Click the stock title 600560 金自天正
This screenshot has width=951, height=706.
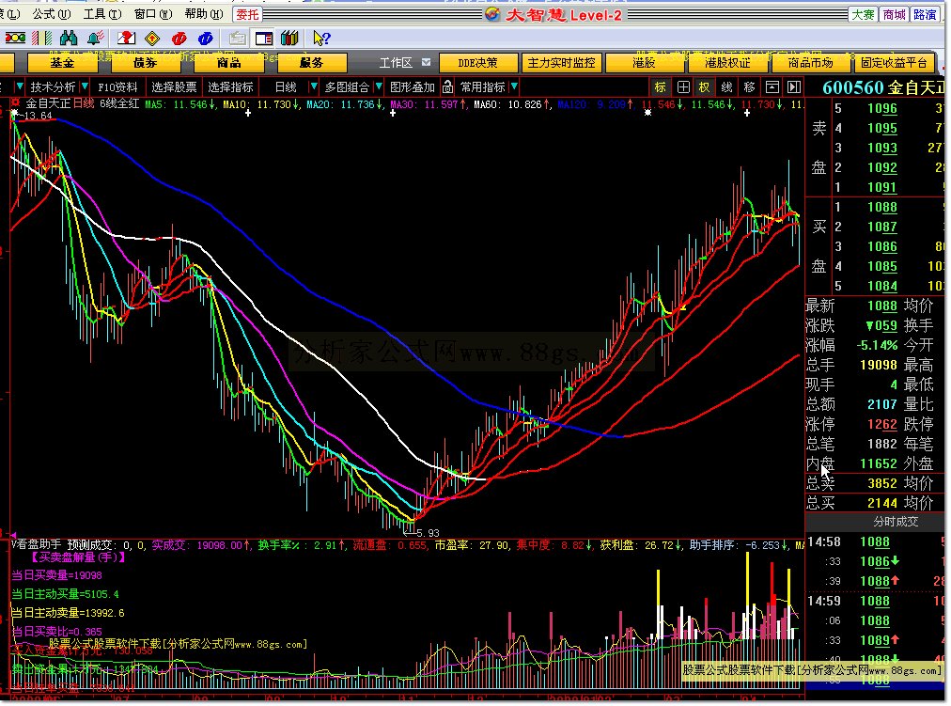pos(883,87)
